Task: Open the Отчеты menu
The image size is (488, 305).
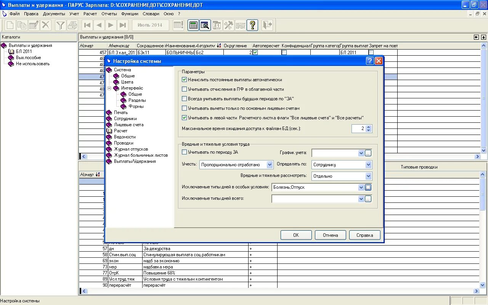Action: [109, 14]
